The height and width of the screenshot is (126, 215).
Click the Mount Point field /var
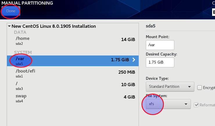point(160,45)
